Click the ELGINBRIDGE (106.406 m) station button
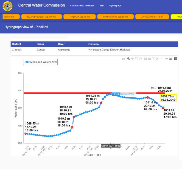The width and height of the screenshot is (182, 169). point(41,17)
